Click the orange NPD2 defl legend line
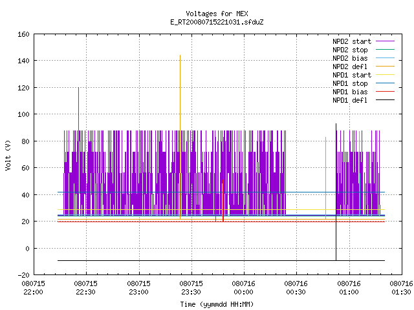The image size is (414, 310). 386,67
